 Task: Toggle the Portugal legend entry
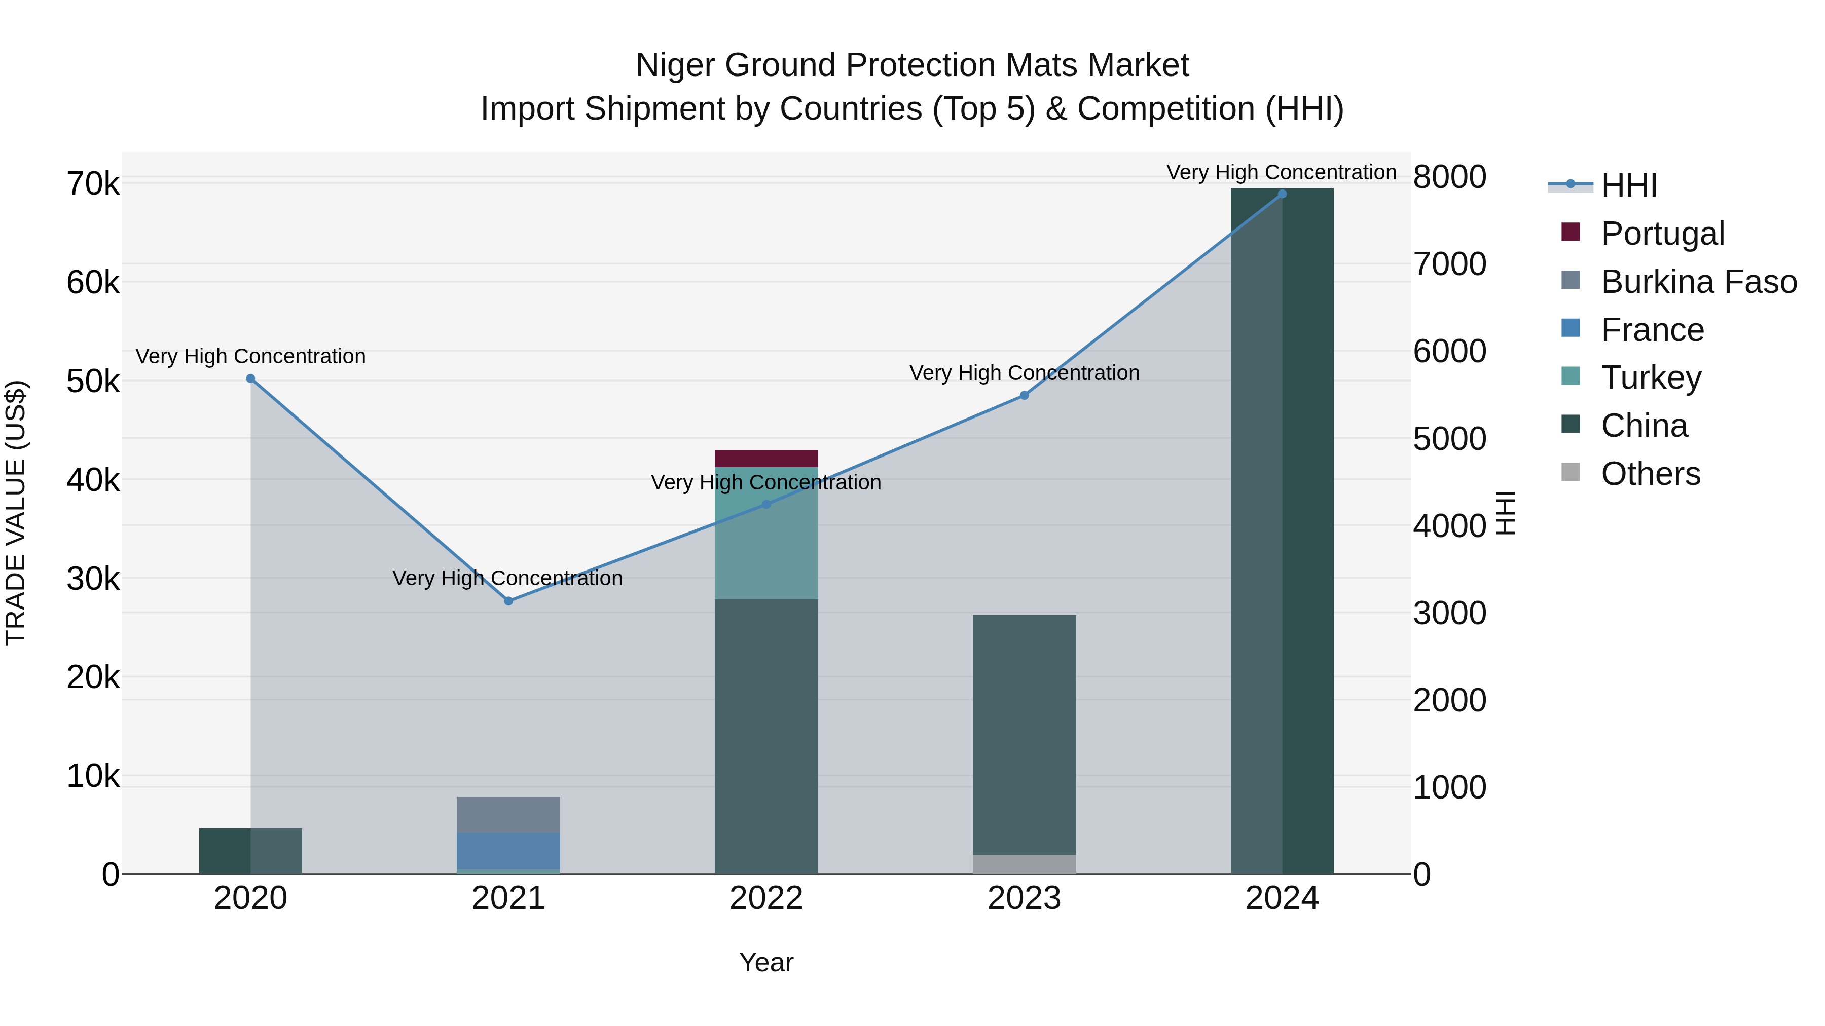pos(1642,233)
